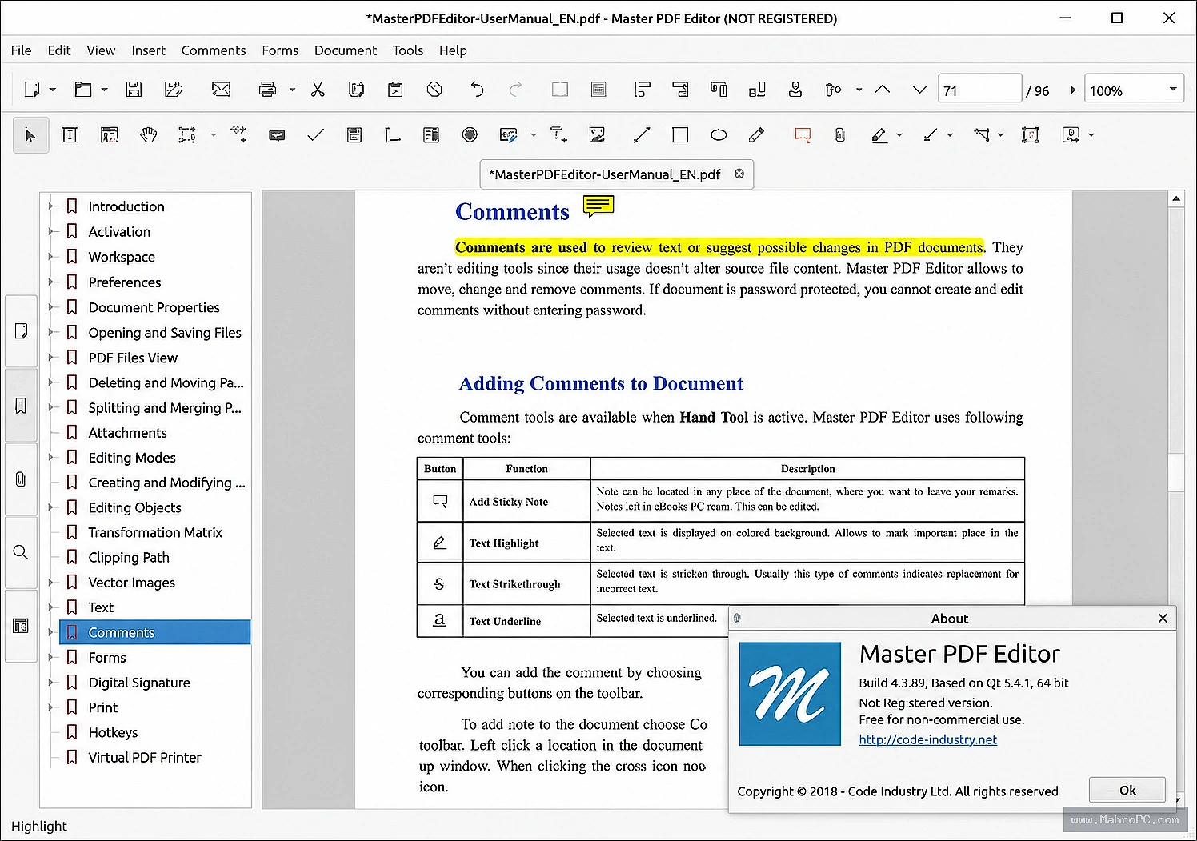Click the Text Highlight tool
This screenshot has height=841, width=1197.
pyautogui.click(x=879, y=135)
